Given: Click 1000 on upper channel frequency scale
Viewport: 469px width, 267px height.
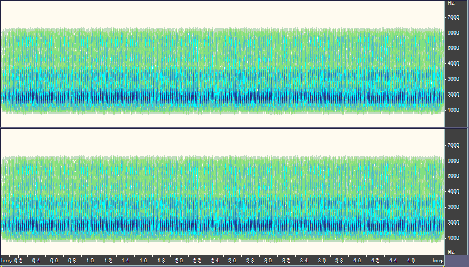Looking at the screenshot, I should pos(453,110).
